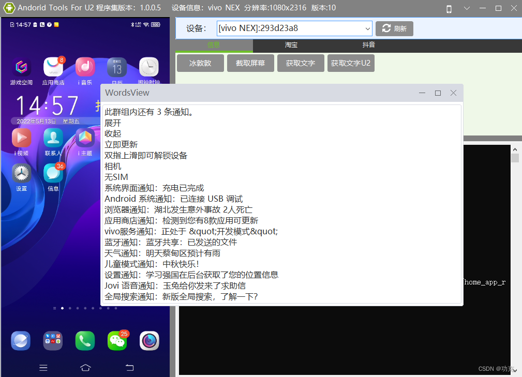Open WeChat from the dock

(x=117, y=340)
